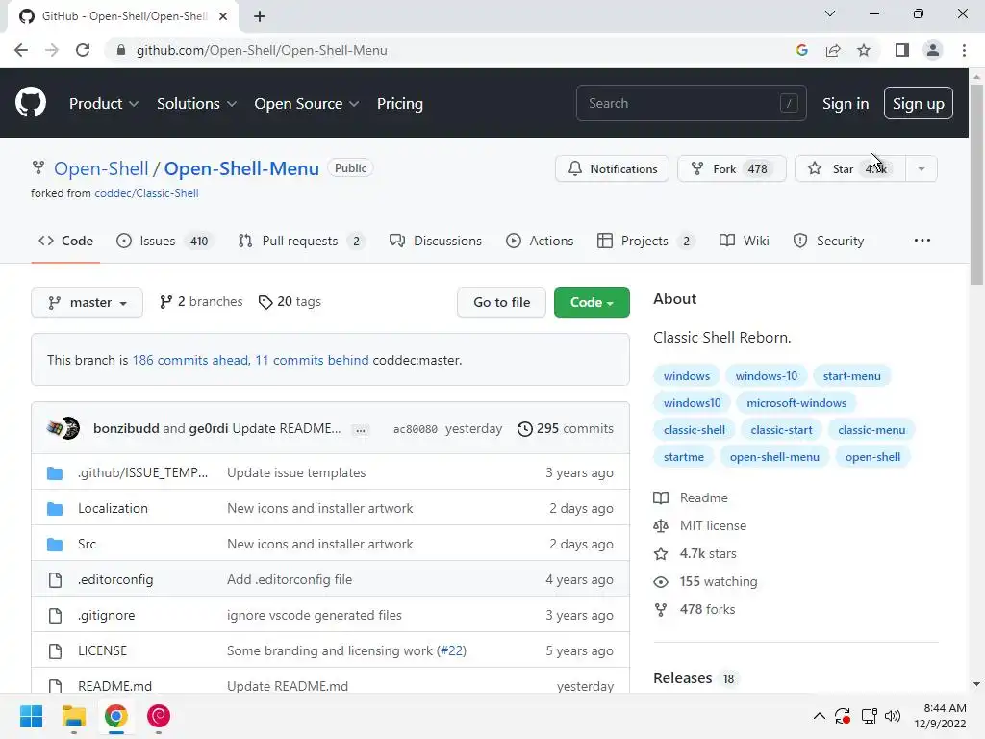Click the windows-10 topic tag

pyautogui.click(x=767, y=376)
